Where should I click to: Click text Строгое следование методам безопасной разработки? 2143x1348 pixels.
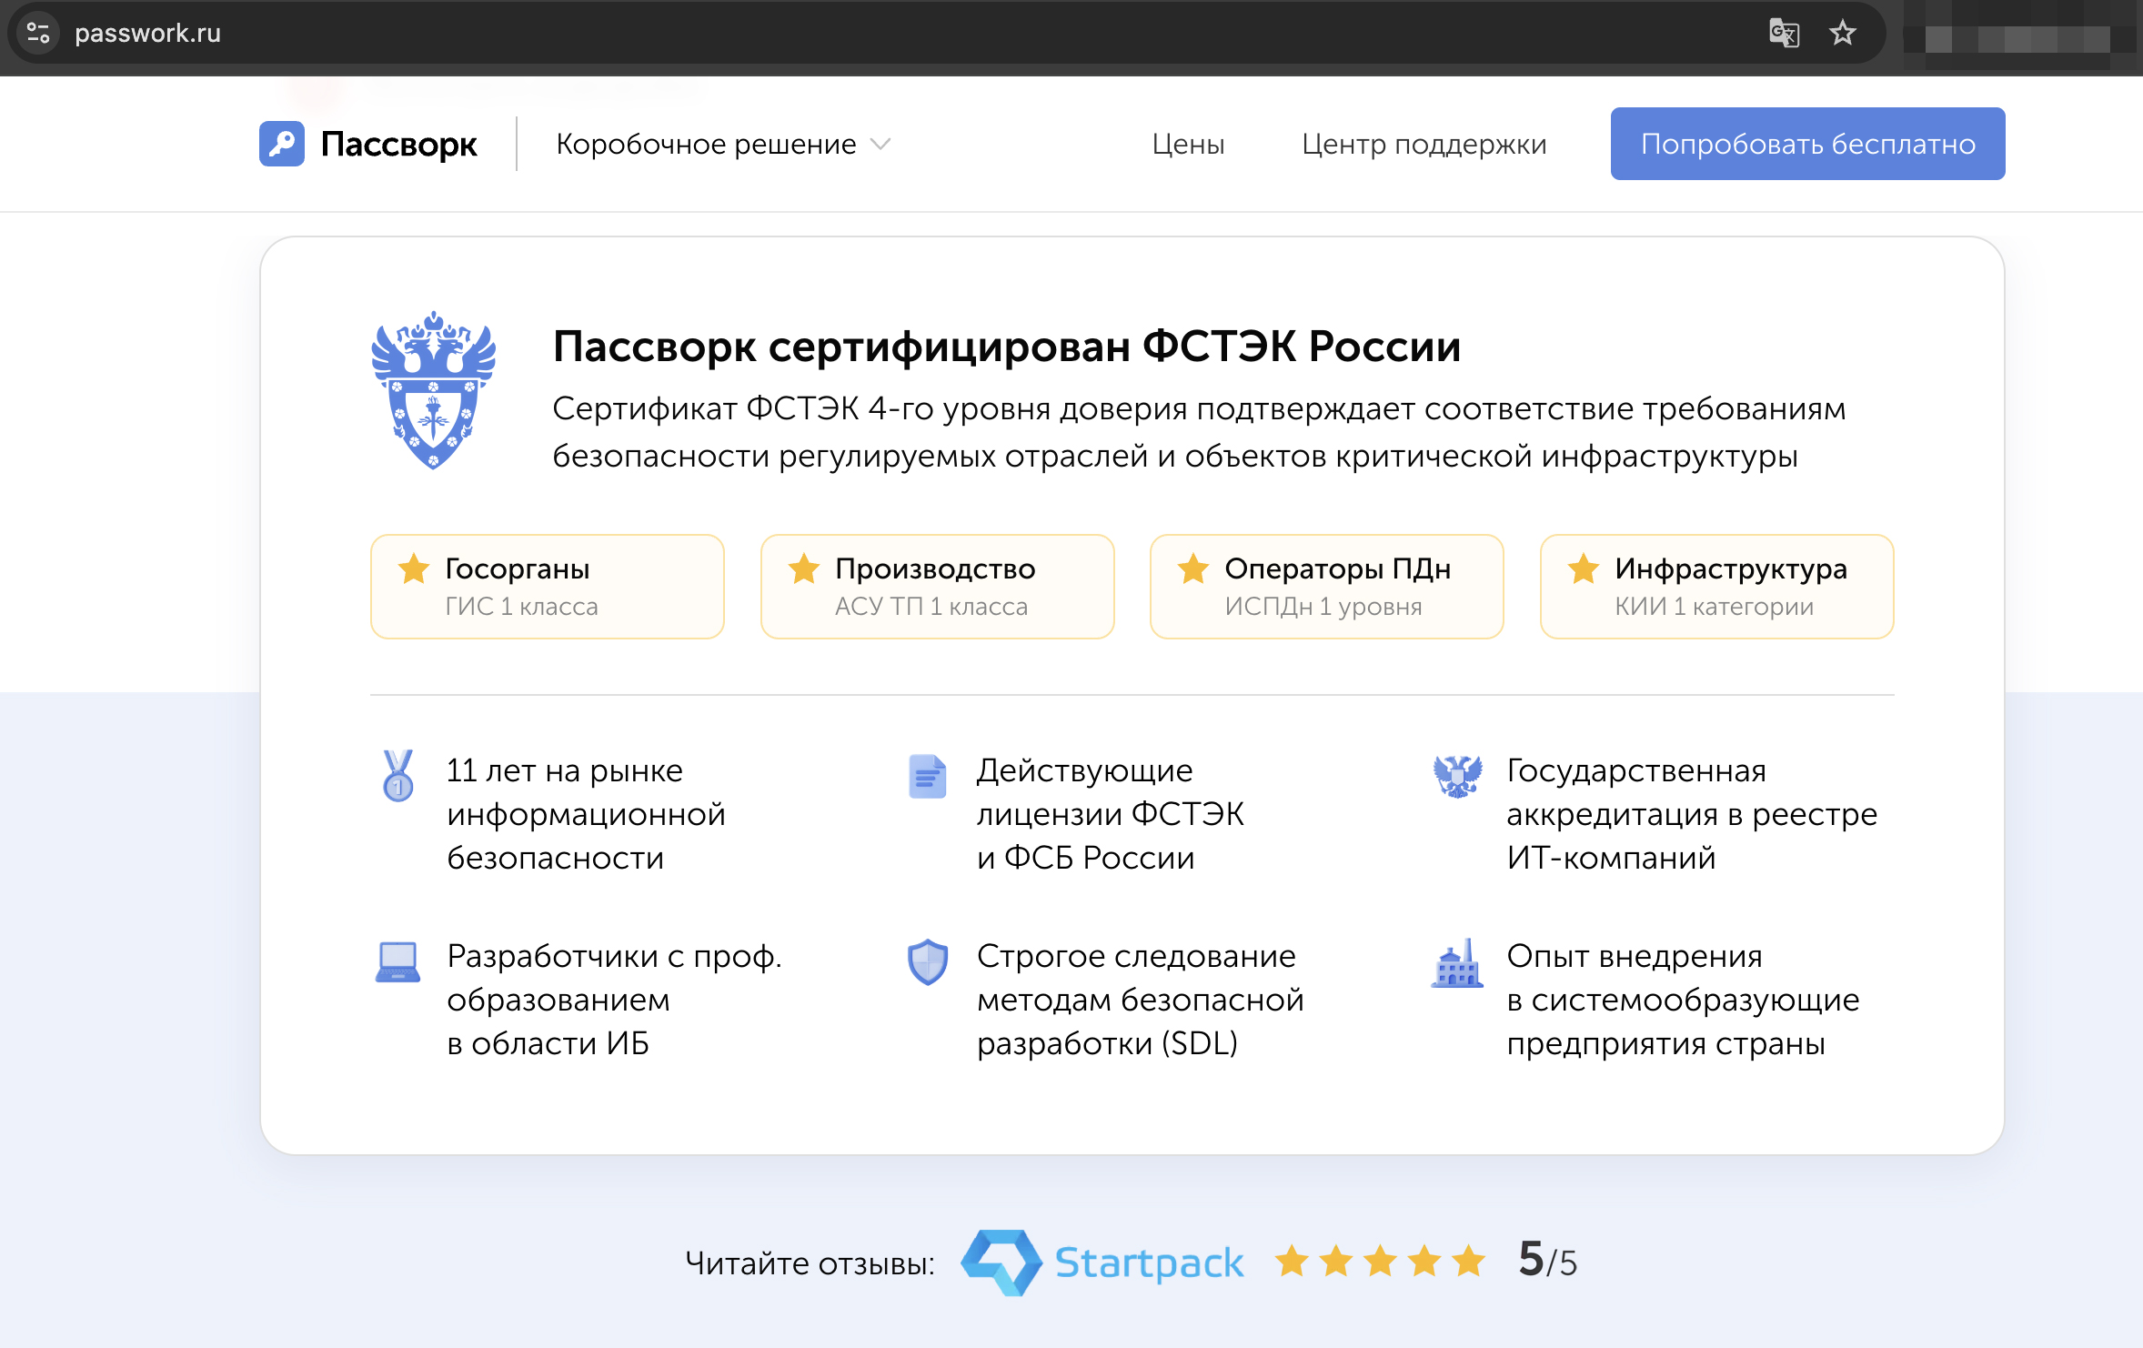point(1141,1000)
